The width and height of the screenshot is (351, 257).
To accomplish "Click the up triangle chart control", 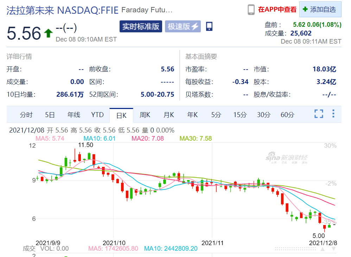I will coord(323,249).
